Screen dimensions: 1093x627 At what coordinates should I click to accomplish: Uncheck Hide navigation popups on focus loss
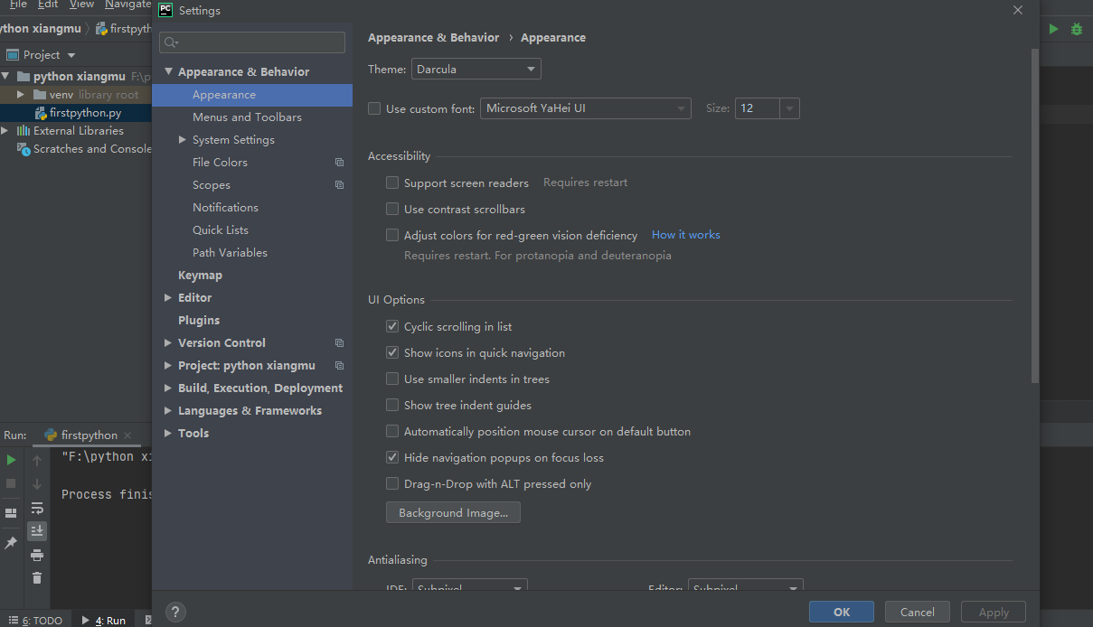click(392, 457)
